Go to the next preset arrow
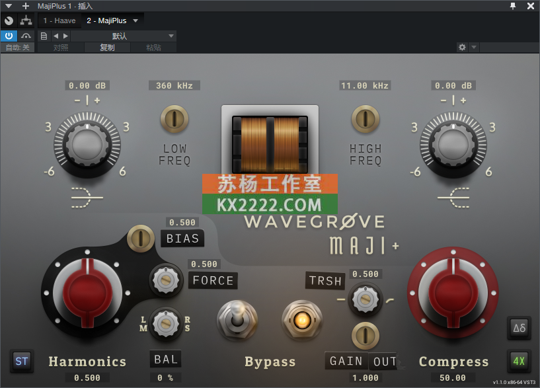This screenshot has width=540, height=388. 66,36
